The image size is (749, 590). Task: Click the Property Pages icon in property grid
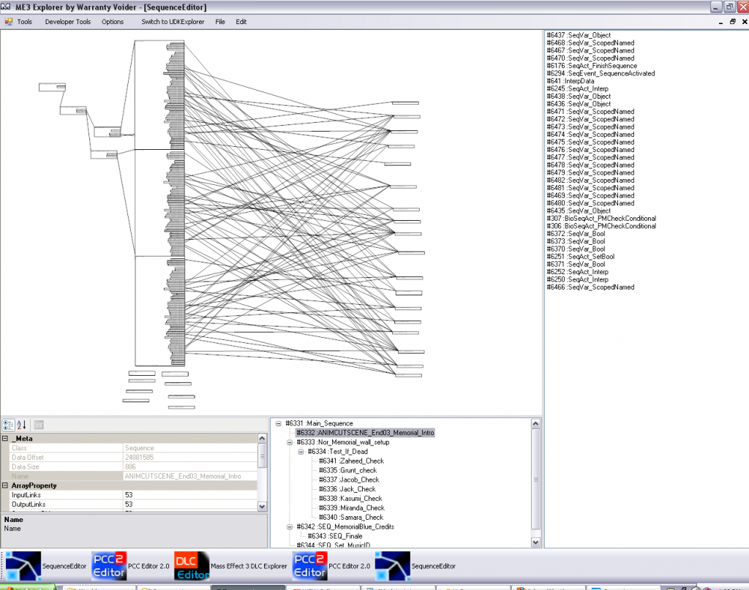click(x=39, y=425)
